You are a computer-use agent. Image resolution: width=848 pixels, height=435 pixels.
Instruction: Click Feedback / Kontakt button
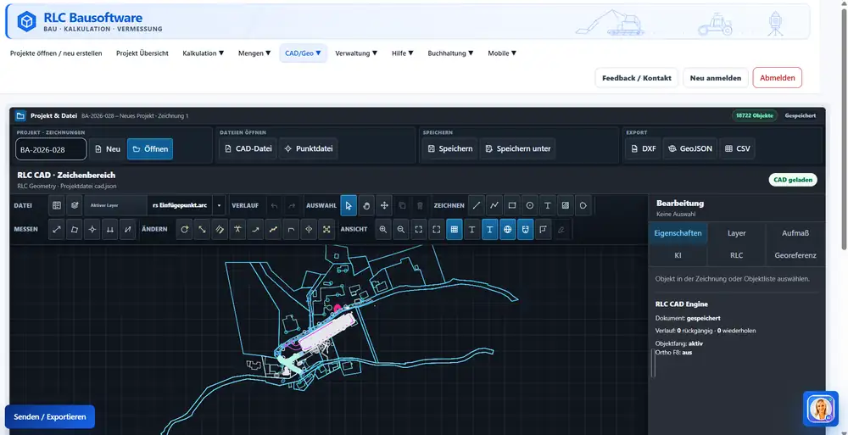click(x=637, y=78)
